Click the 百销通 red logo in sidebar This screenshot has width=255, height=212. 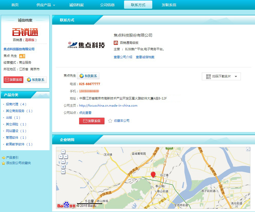tap(25, 32)
